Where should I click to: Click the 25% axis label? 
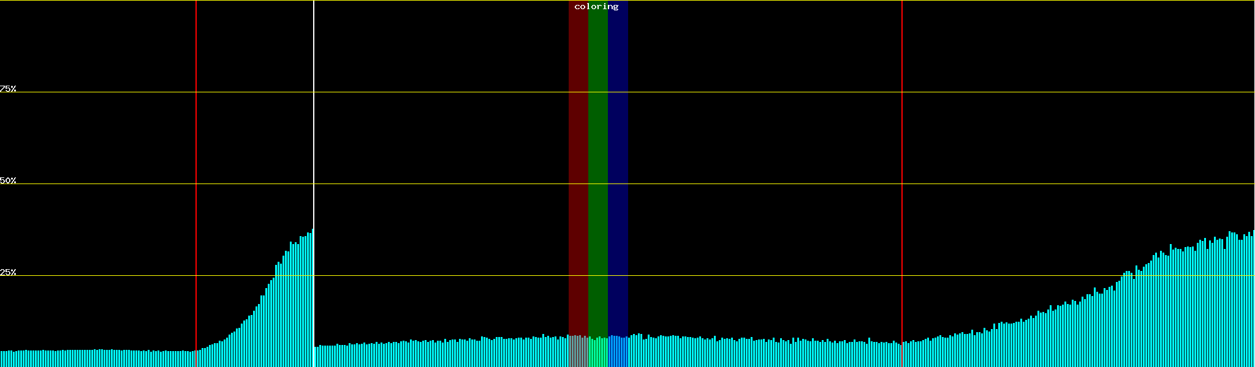[x=8, y=272]
